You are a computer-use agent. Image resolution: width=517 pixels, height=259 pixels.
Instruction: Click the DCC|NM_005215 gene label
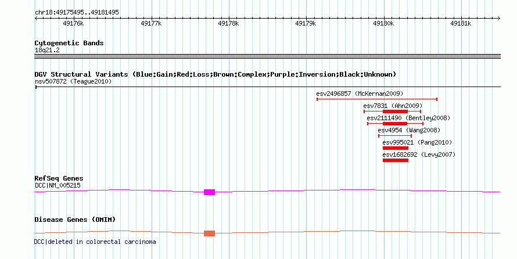pos(58,185)
